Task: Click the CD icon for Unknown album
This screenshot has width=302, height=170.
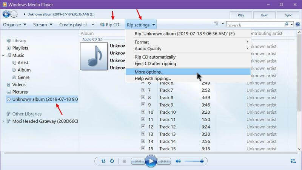Action: [x=8, y=99]
